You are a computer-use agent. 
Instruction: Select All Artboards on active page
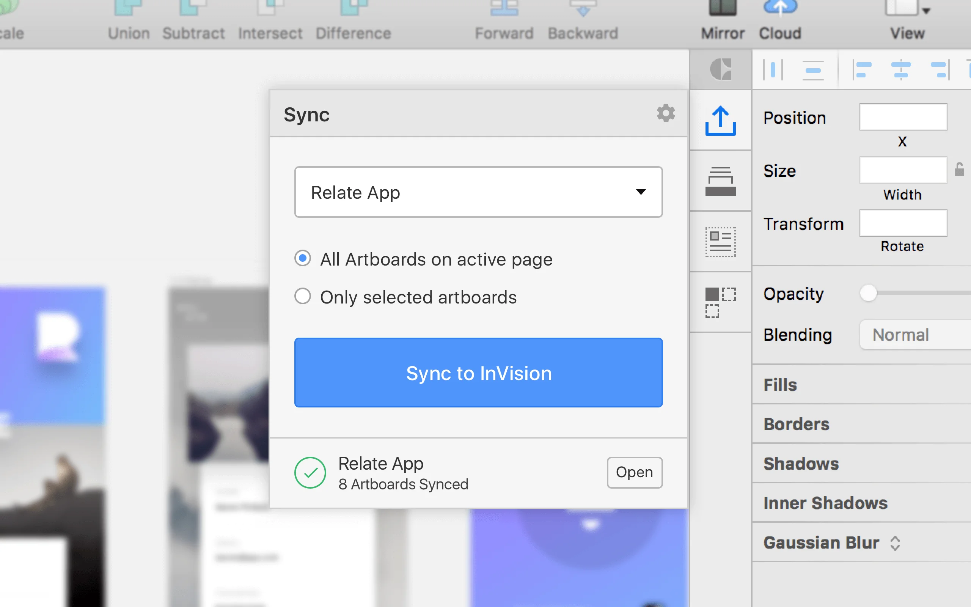303,258
